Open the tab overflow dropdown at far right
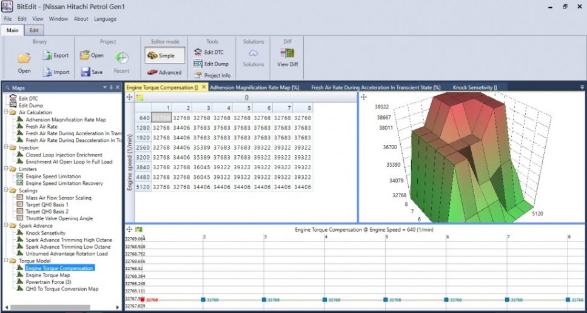587x313 pixels. pyautogui.click(x=582, y=87)
